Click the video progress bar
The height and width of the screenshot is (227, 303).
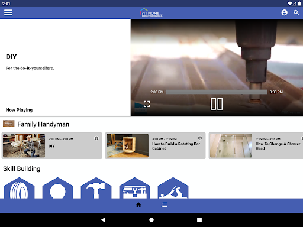(217, 92)
